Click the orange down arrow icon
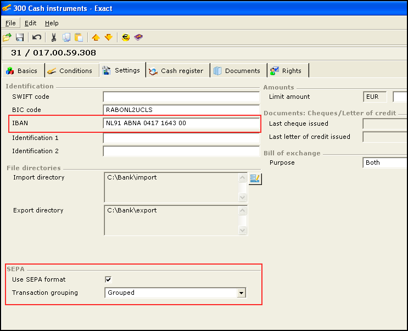 coord(108,37)
